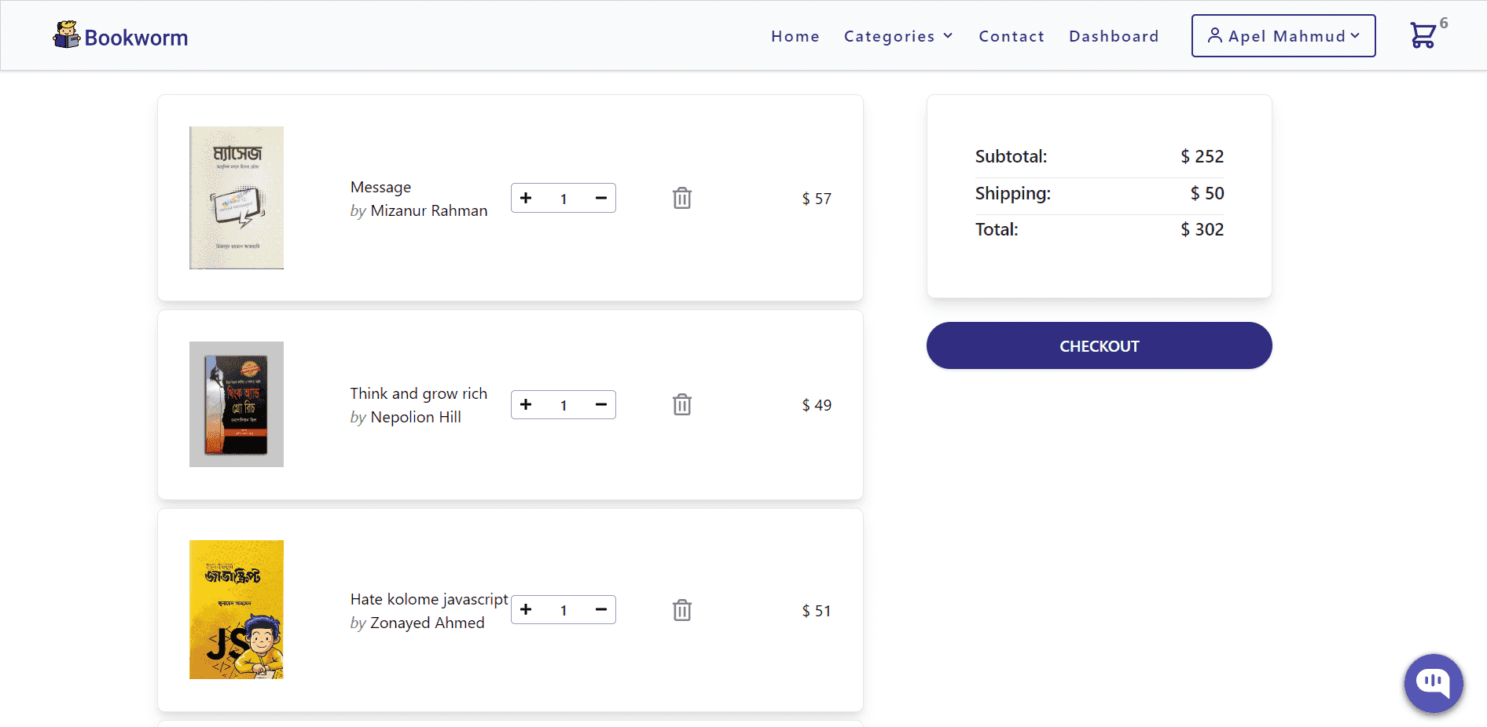Add one more Think and grow rich
The image size is (1487, 727).
click(x=526, y=404)
